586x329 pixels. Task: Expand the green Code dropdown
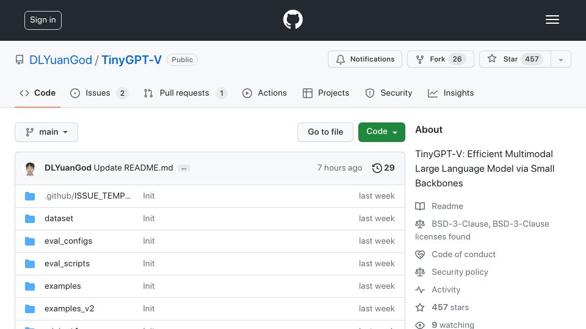[382, 132]
